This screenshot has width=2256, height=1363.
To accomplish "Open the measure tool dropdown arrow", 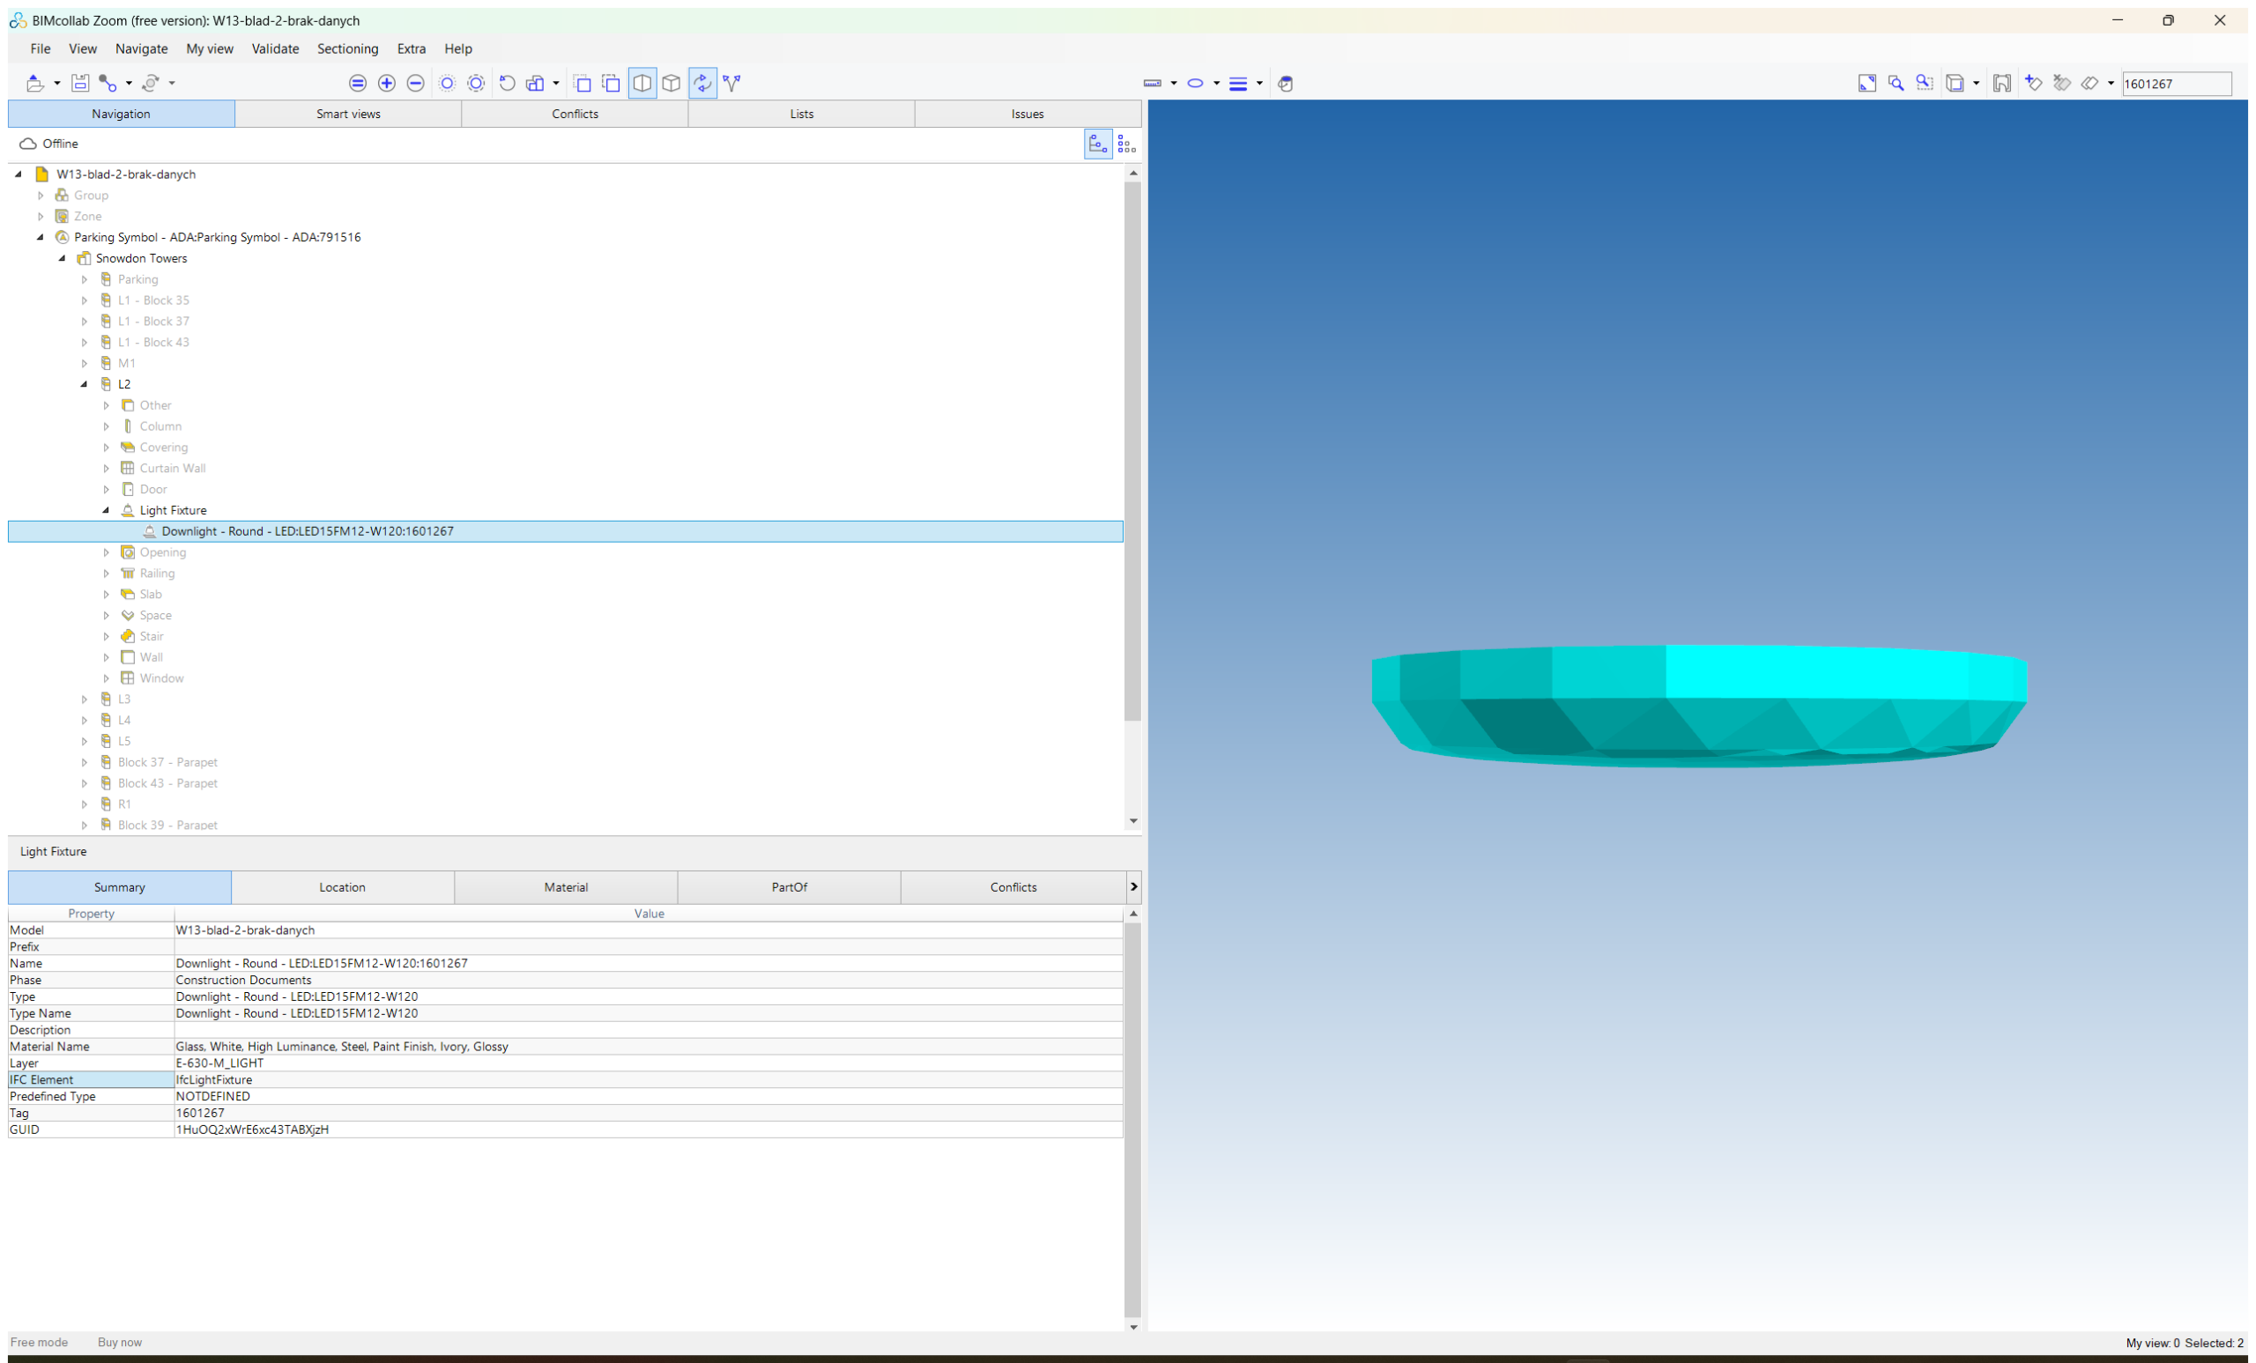I will point(1173,84).
